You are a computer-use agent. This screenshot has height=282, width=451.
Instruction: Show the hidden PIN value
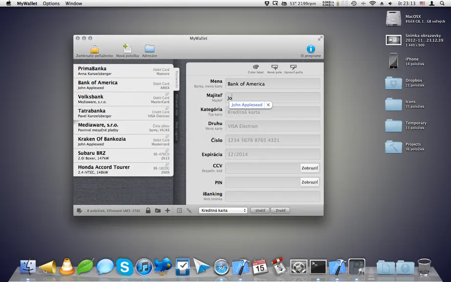(310, 182)
